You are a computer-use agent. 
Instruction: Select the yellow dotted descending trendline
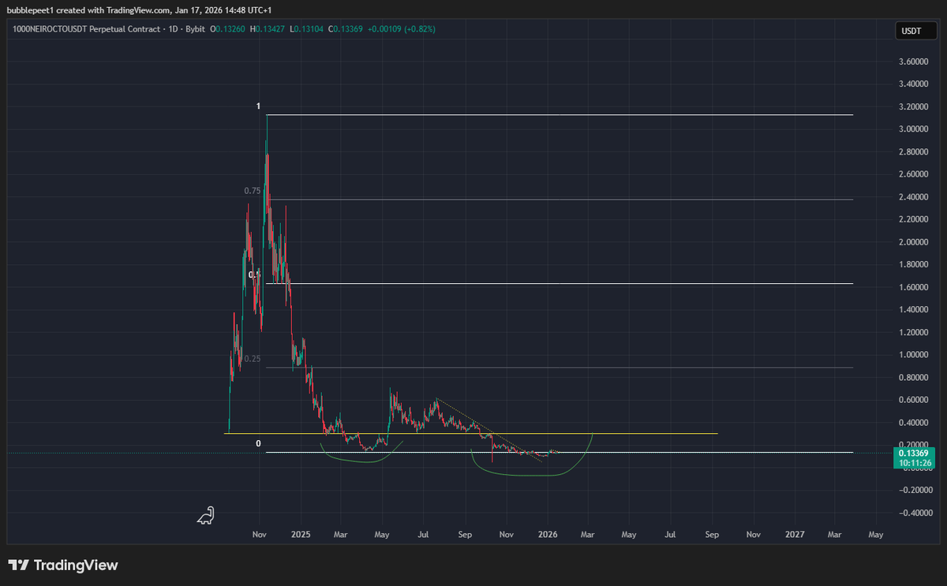pyautogui.click(x=489, y=431)
